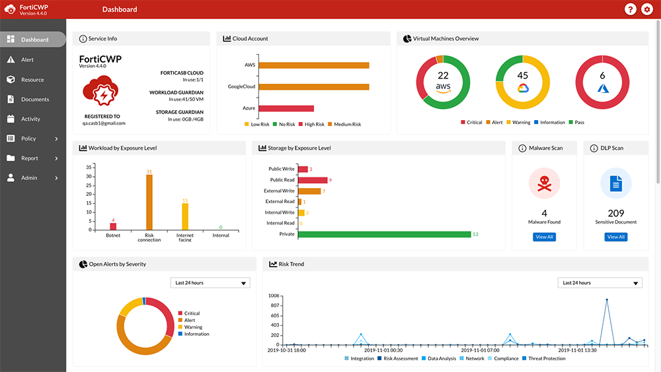Click the Risk Trend line chart icon
The image size is (661, 372).
click(x=273, y=264)
